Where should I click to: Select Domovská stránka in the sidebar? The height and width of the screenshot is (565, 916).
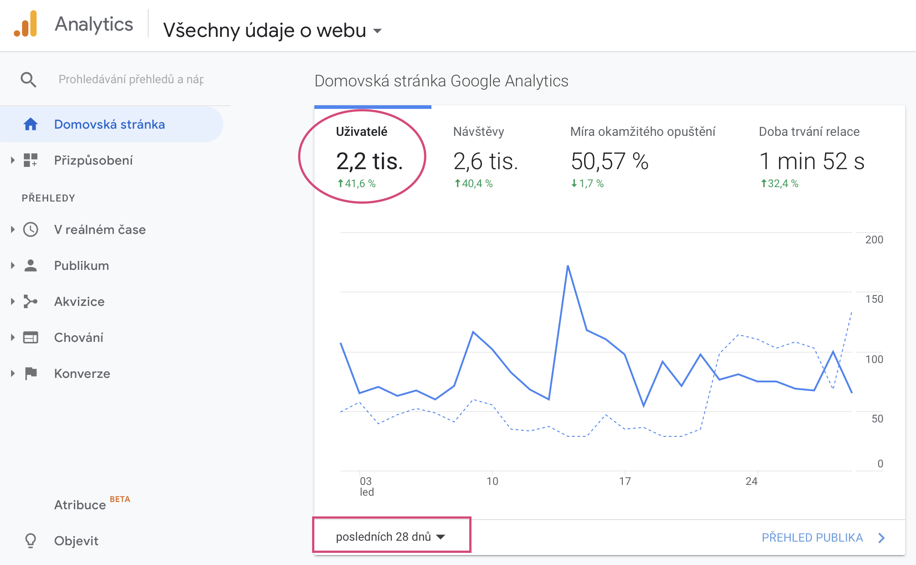[x=111, y=124]
